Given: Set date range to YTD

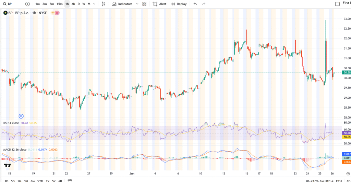Looking at the screenshot, I should tap(40, 181).
